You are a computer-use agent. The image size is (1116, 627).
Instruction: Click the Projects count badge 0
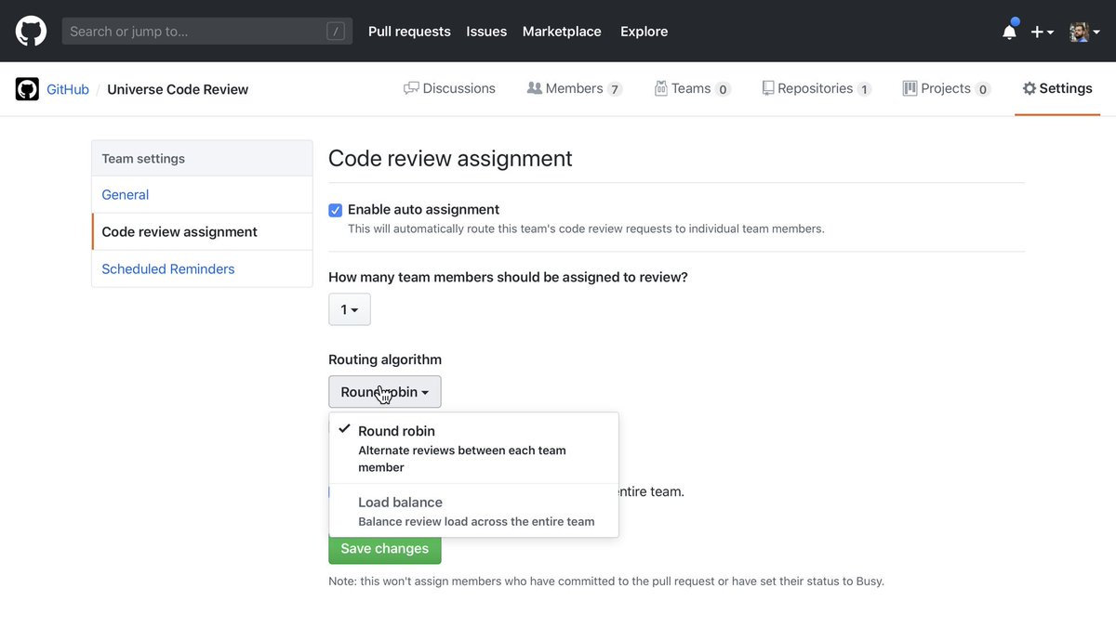983,89
